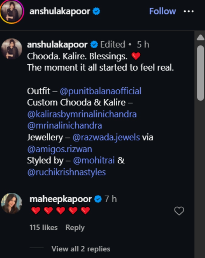Open @razwada.jewels tagged account
Viewport: 205px width, 258px height.
[106, 137]
